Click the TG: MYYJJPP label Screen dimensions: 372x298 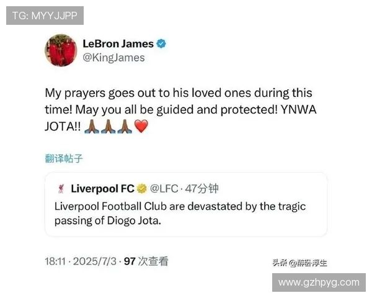click(x=45, y=16)
